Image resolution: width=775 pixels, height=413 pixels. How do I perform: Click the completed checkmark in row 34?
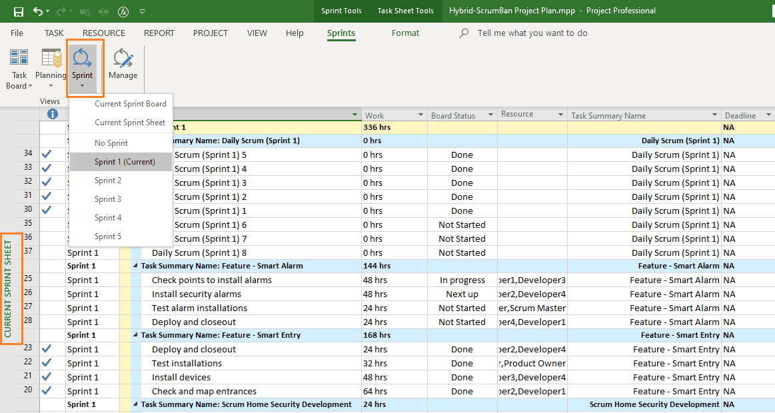[x=47, y=154]
